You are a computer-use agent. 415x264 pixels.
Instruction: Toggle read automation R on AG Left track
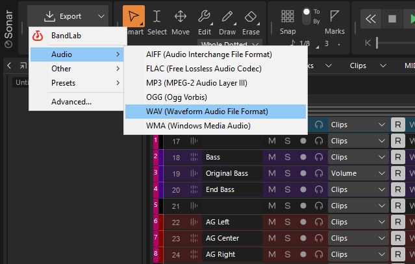398,222
